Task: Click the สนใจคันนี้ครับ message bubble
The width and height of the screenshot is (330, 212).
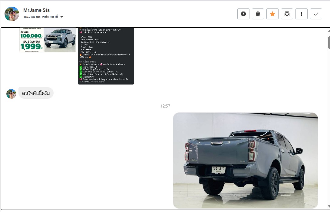Action: 36,93
